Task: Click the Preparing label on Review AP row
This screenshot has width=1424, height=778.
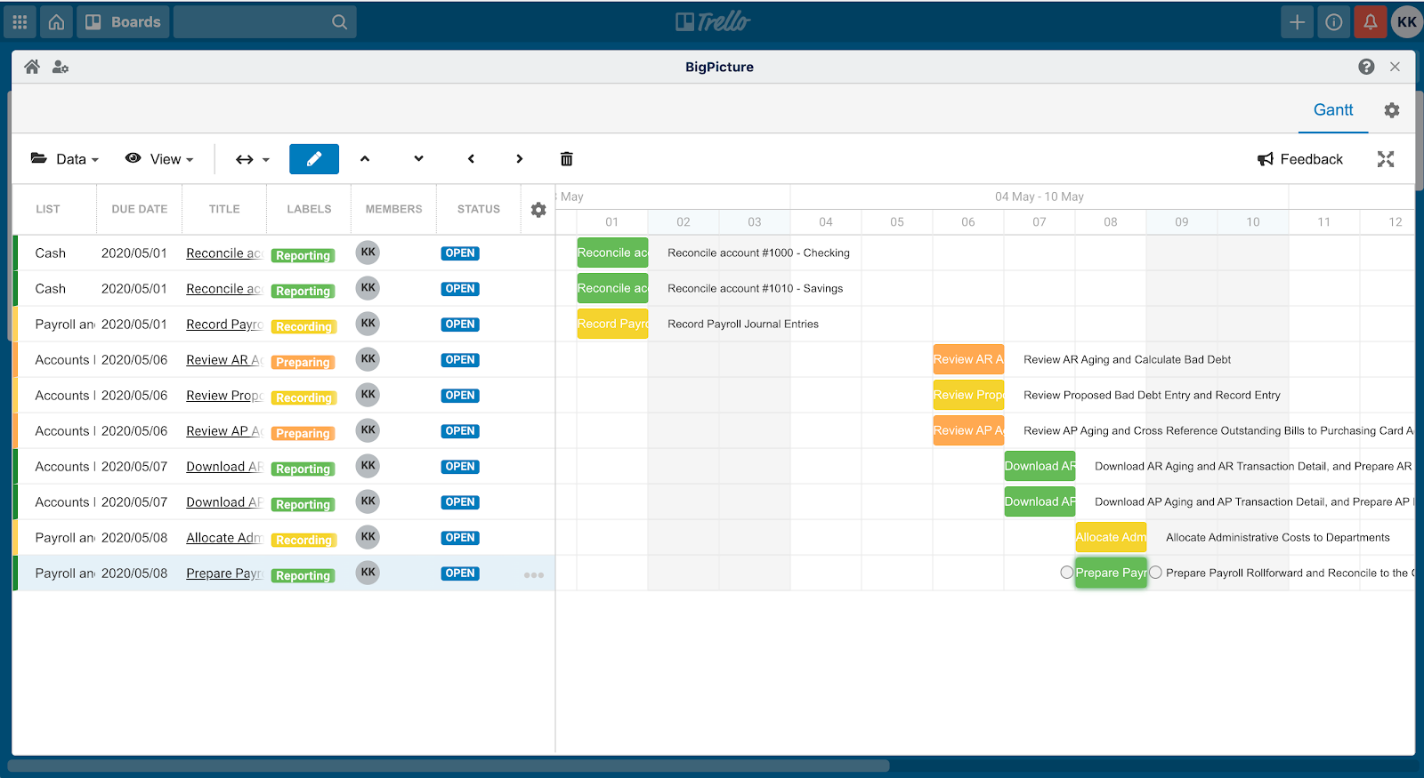Action: [303, 433]
